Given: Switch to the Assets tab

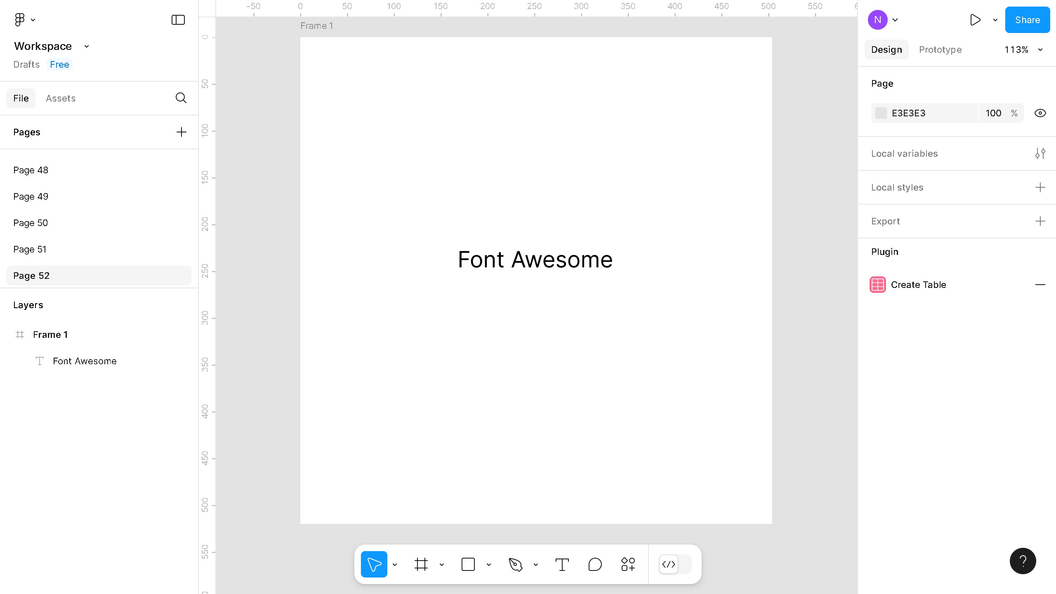Looking at the screenshot, I should [61, 98].
